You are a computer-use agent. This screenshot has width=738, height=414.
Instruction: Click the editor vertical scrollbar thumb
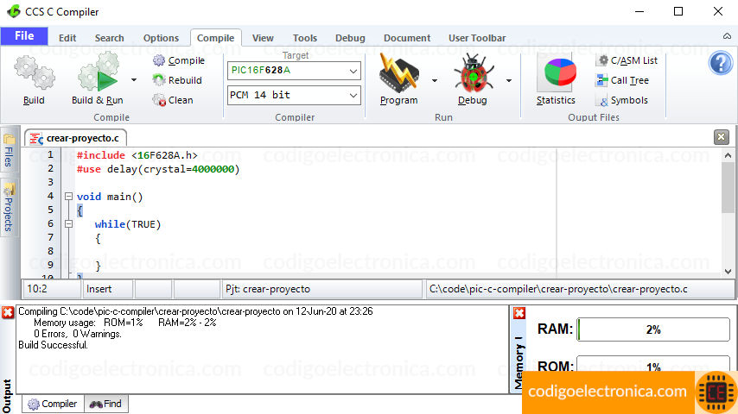(728, 188)
